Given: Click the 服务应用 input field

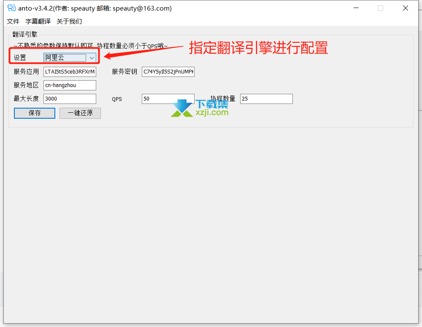Looking at the screenshot, I should tap(70, 72).
